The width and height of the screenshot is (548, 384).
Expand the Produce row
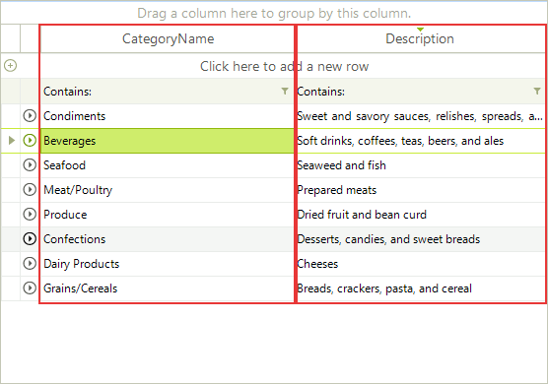(x=30, y=214)
